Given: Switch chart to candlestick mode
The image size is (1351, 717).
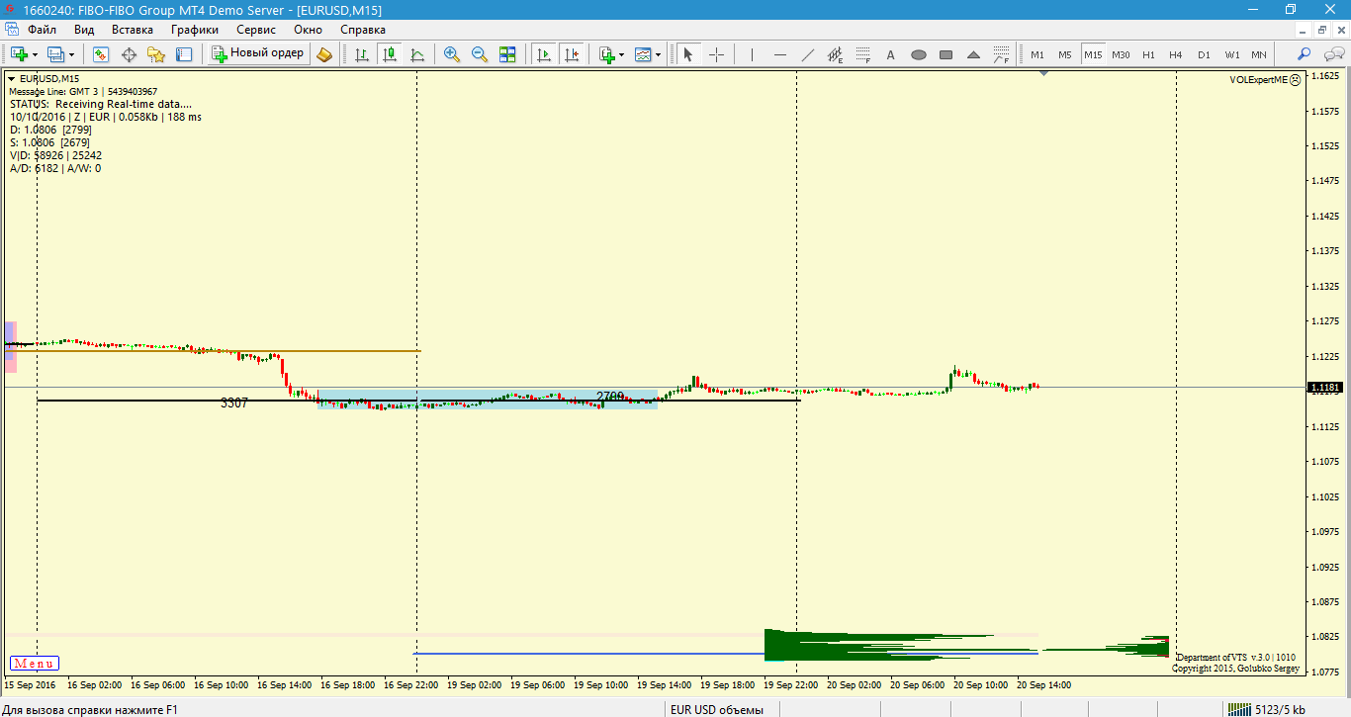Looking at the screenshot, I should 390,54.
